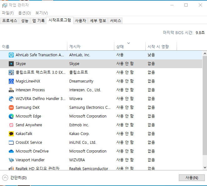
Task: Click the WIZVERA publisher in Veraport row
Action: pos(77,160)
